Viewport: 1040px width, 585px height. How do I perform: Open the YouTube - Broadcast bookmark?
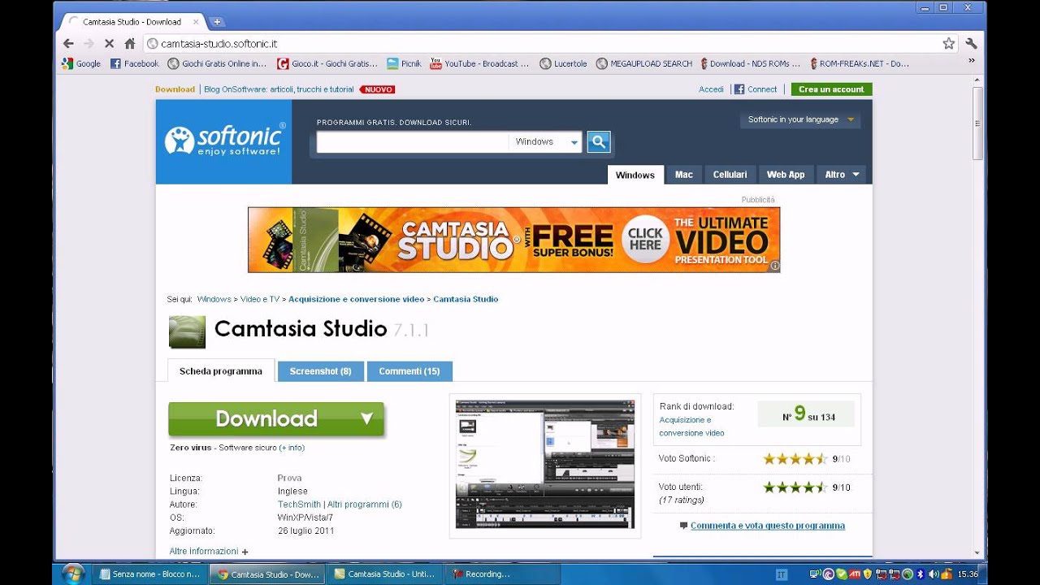click(x=479, y=63)
